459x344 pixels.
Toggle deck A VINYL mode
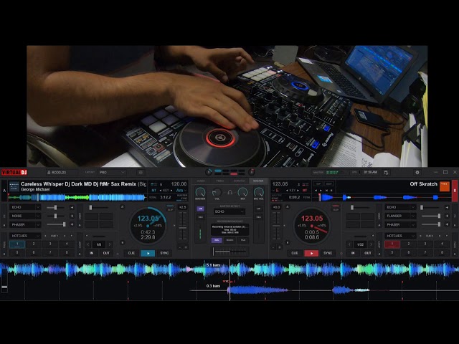tap(170, 206)
